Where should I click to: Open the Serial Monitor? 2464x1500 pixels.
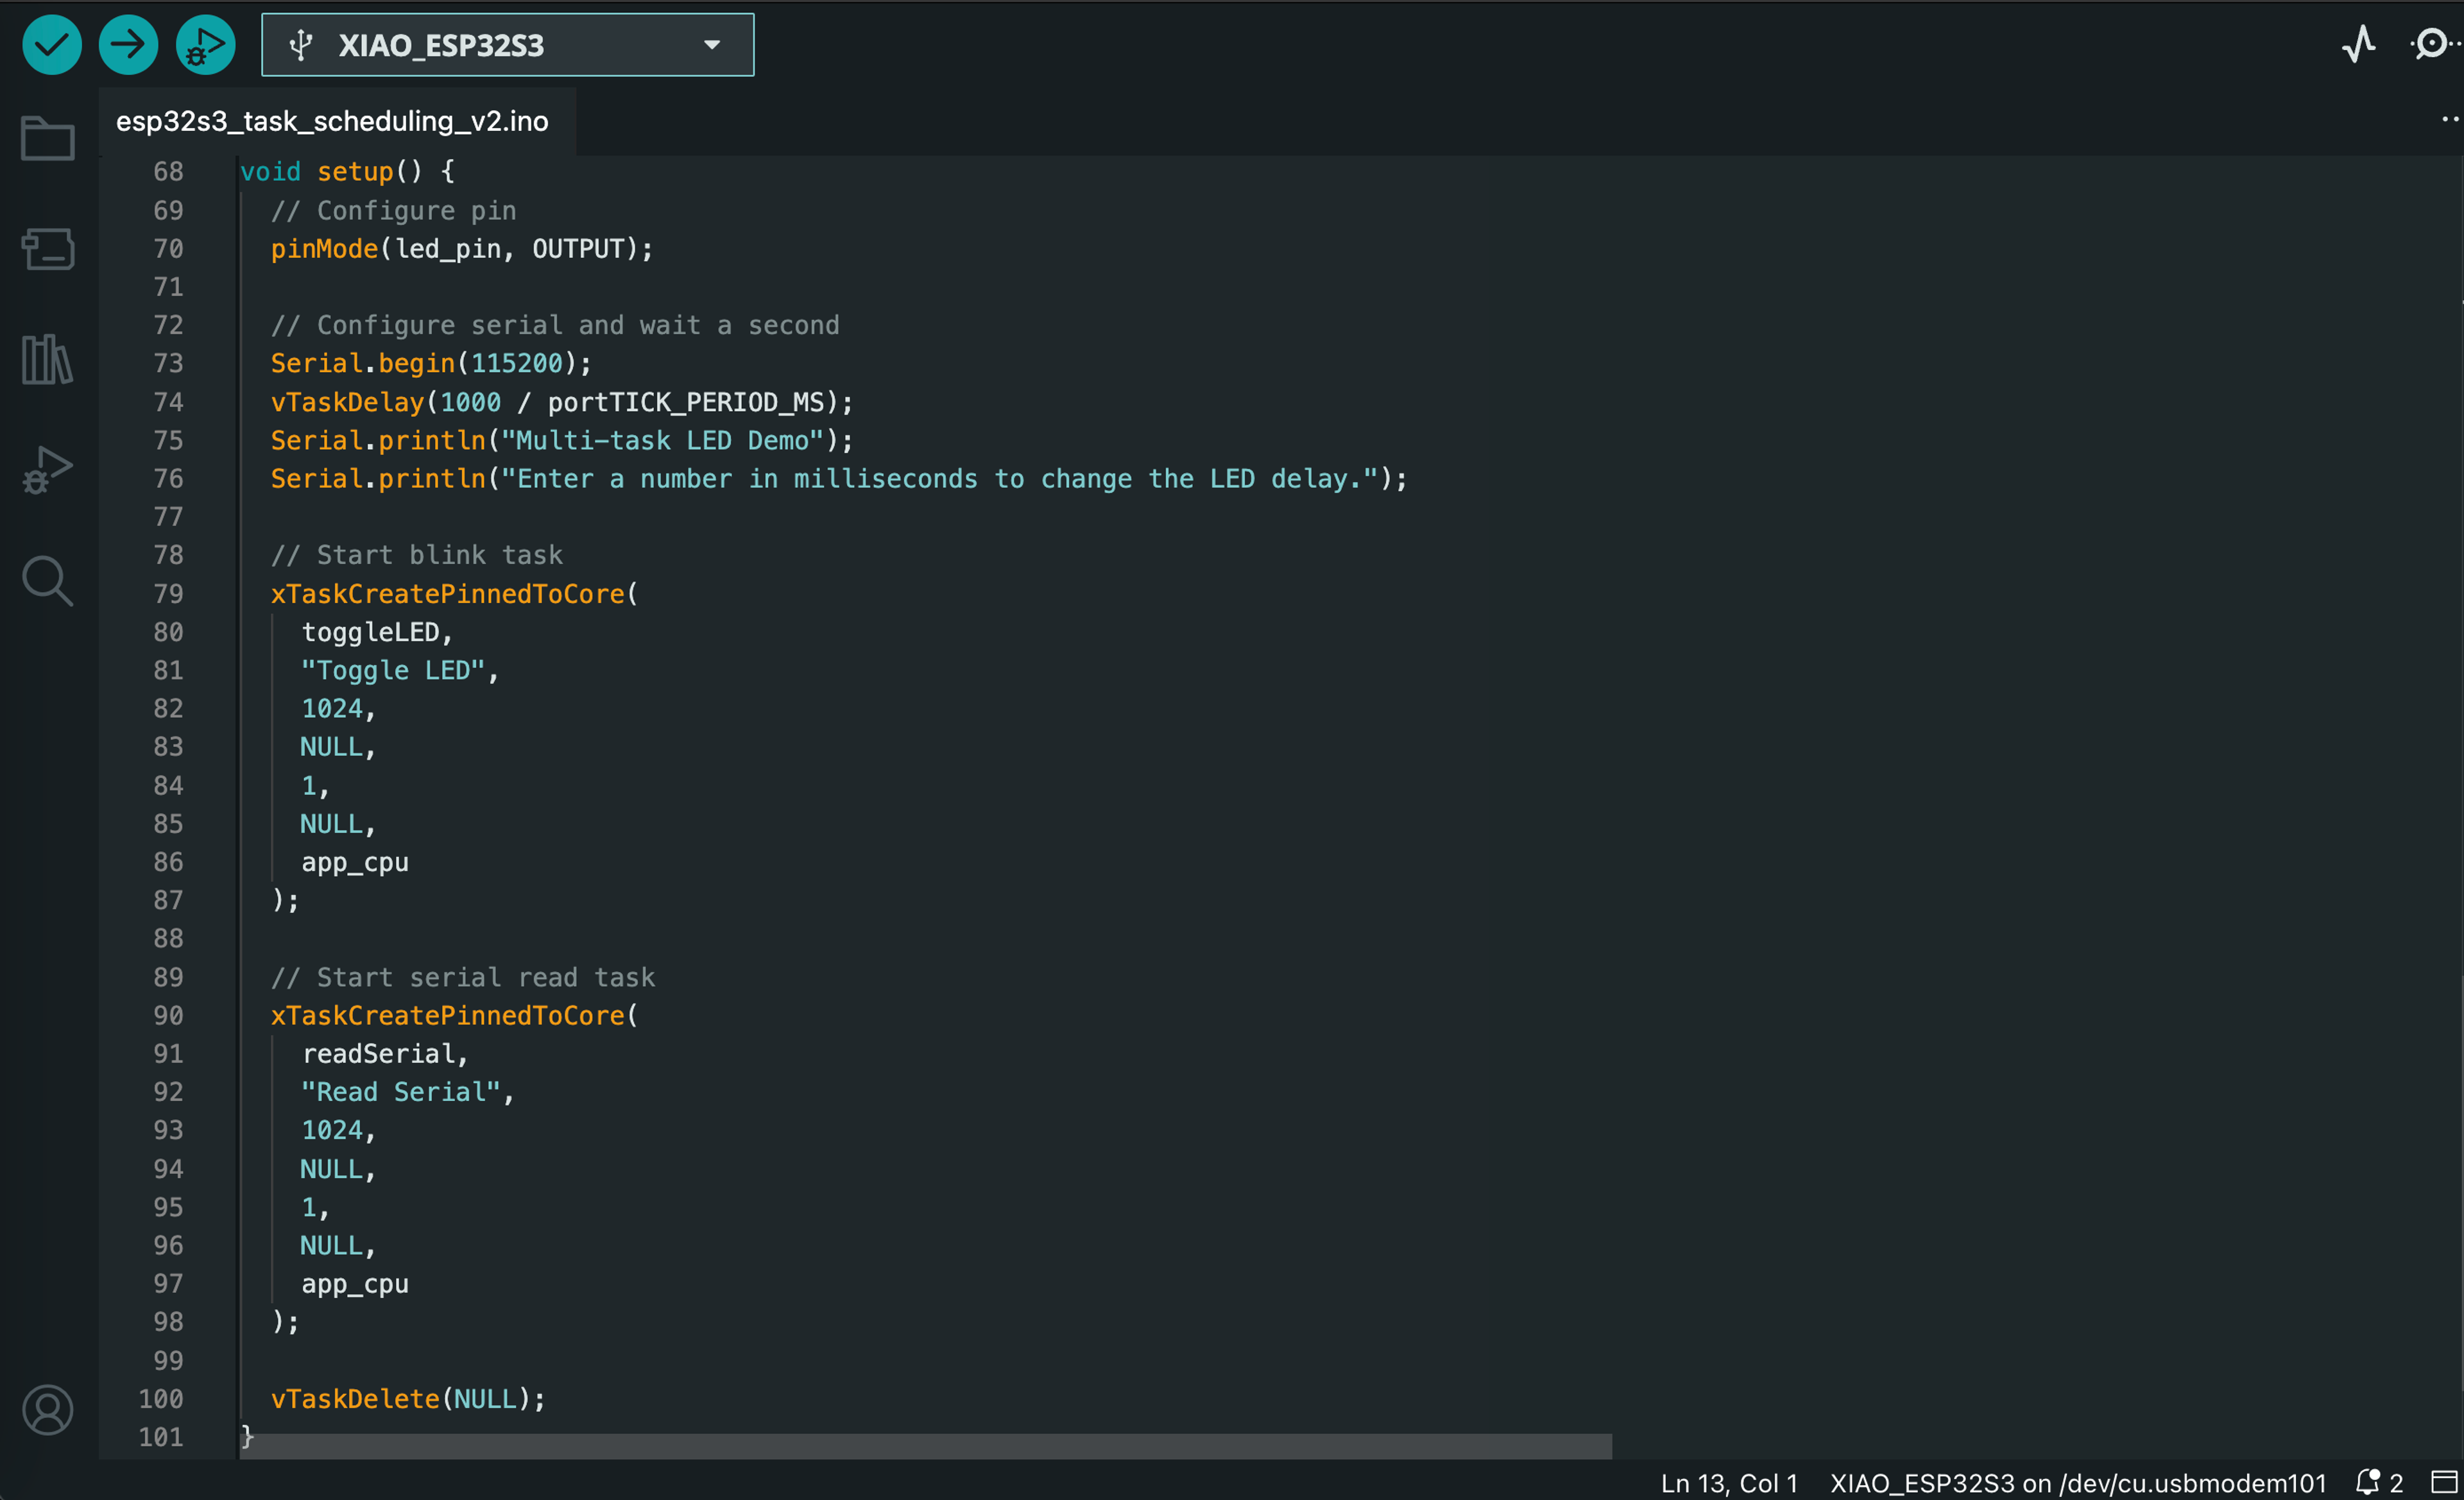tap(2433, 45)
